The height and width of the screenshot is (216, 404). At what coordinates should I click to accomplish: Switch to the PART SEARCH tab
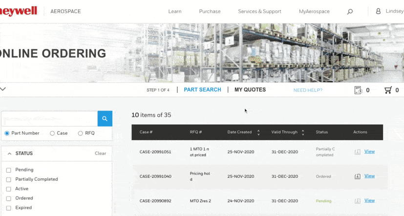pos(203,90)
